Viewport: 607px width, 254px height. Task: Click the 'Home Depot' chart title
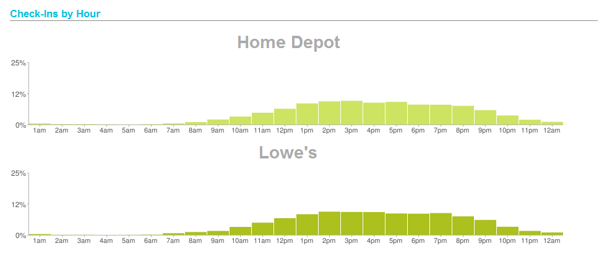click(x=288, y=42)
